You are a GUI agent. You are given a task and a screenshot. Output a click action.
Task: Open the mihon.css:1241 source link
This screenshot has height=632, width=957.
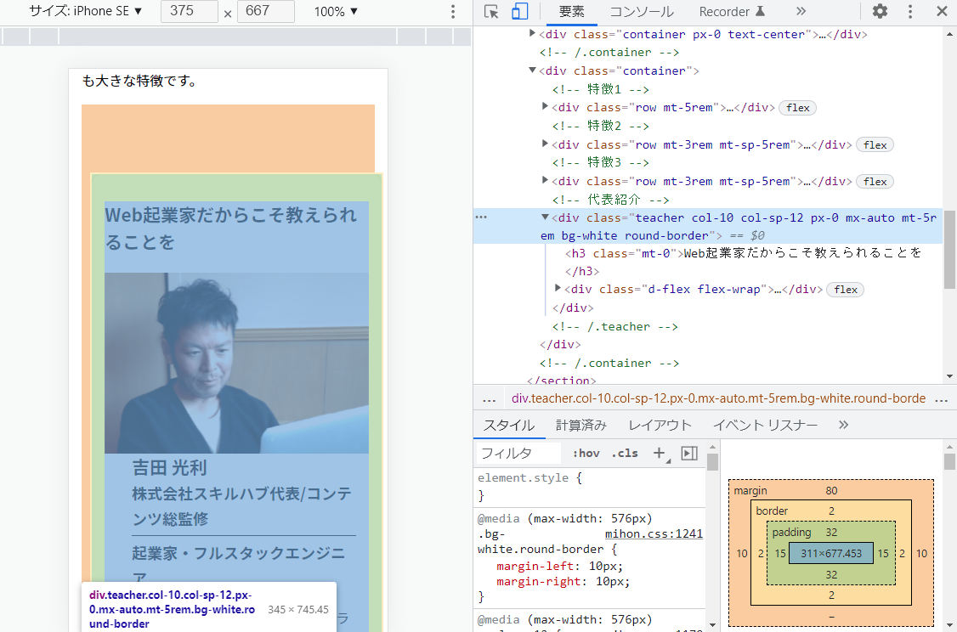point(654,533)
